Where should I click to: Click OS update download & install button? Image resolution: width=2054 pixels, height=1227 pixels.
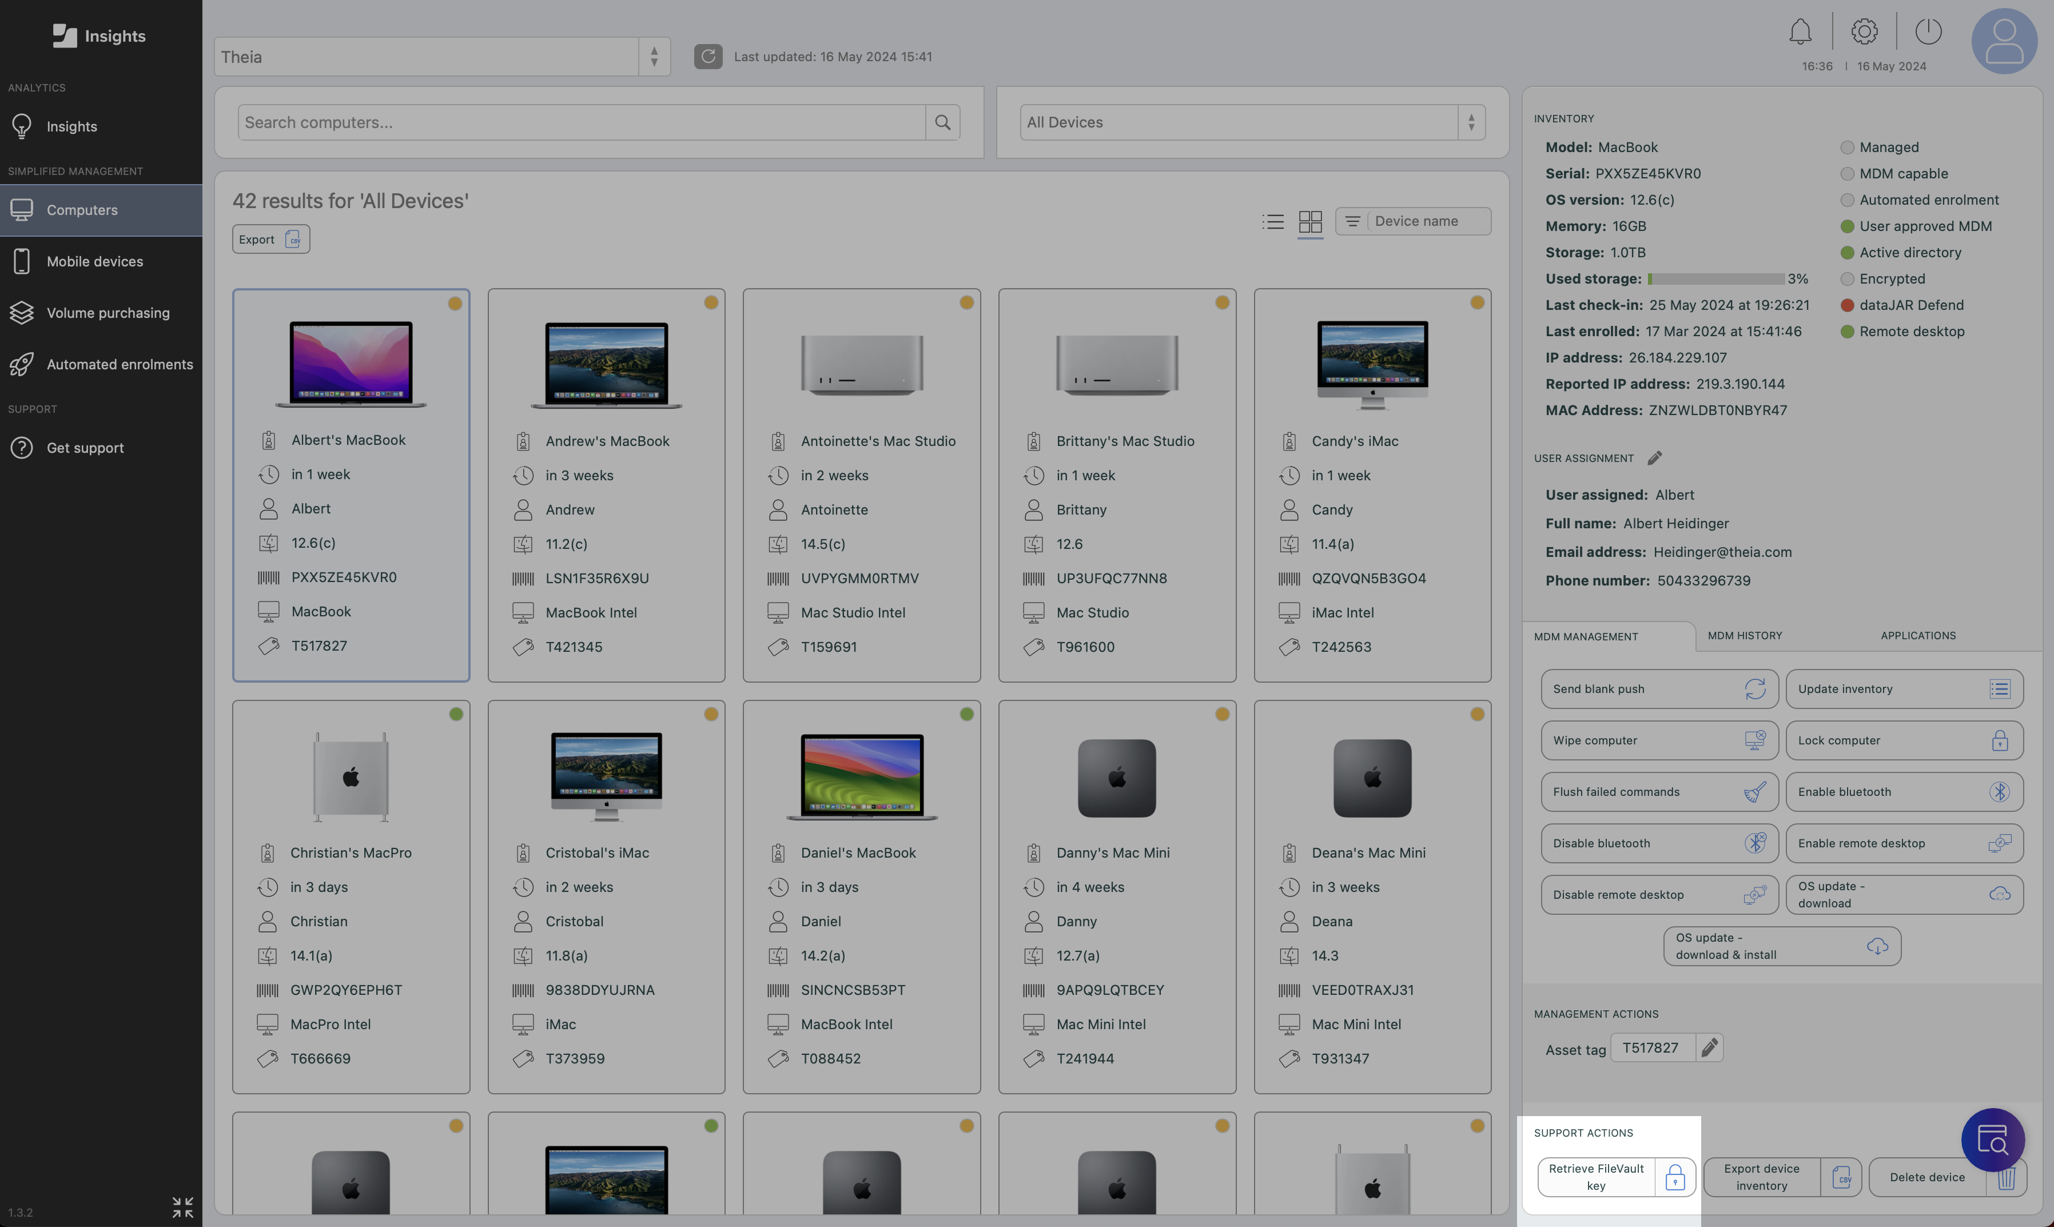pyautogui.click(x=1781, y=946)
